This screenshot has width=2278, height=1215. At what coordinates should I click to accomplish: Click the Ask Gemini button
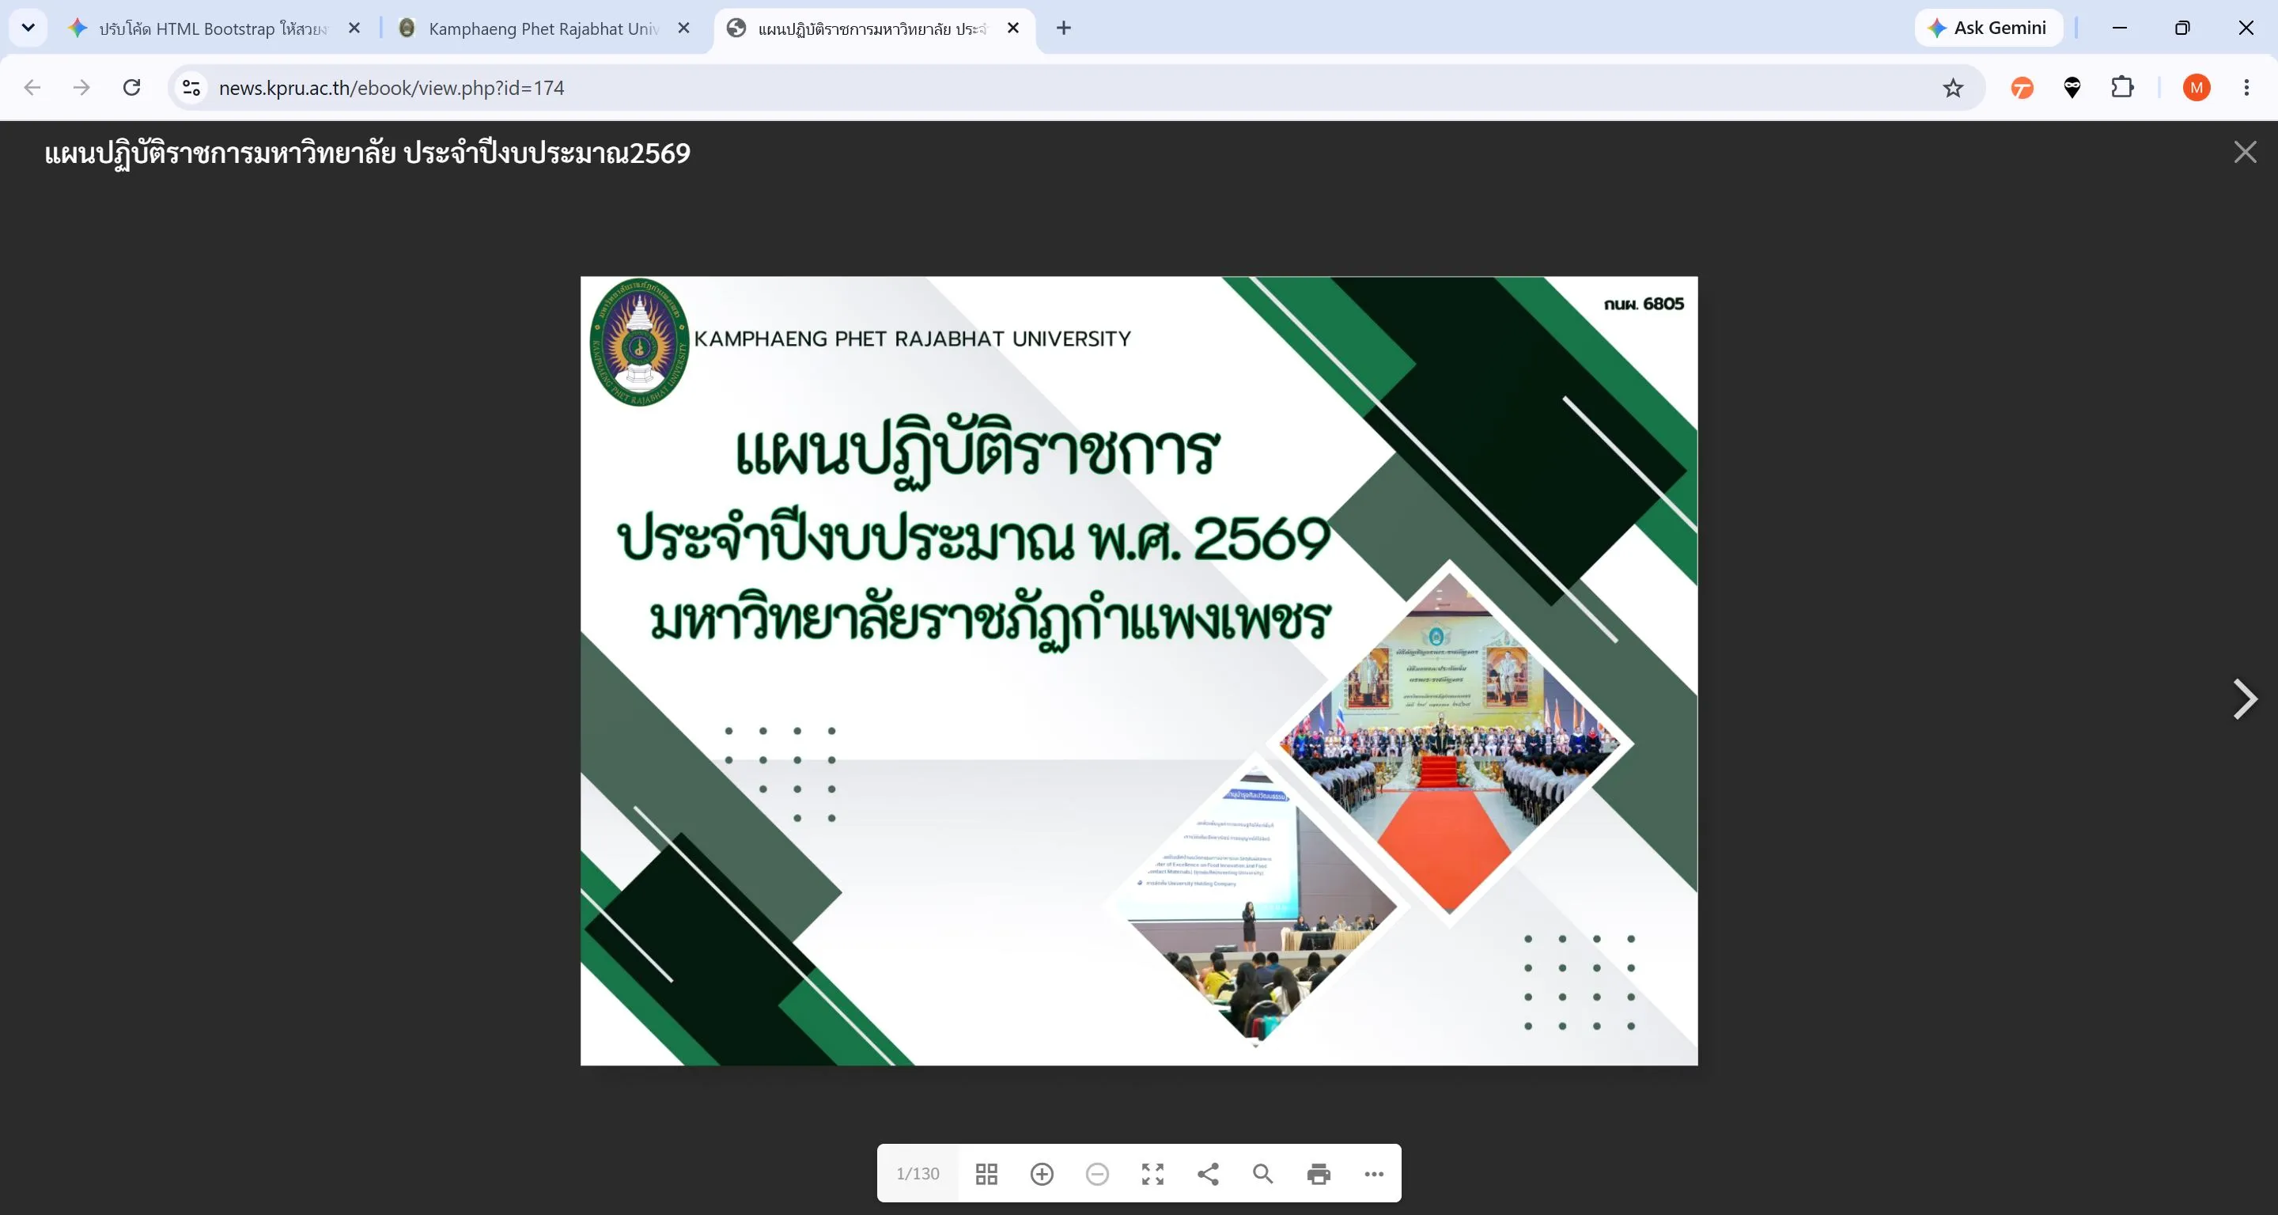[x=1988, y=28]
